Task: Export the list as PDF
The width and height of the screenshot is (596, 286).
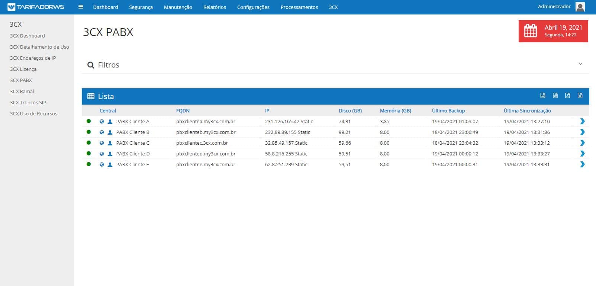Action: point(567,96)
